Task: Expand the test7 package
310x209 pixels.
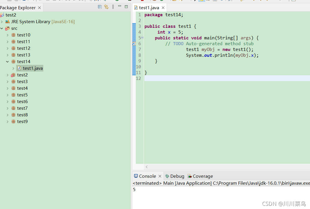Action: (x=8, y=108)
